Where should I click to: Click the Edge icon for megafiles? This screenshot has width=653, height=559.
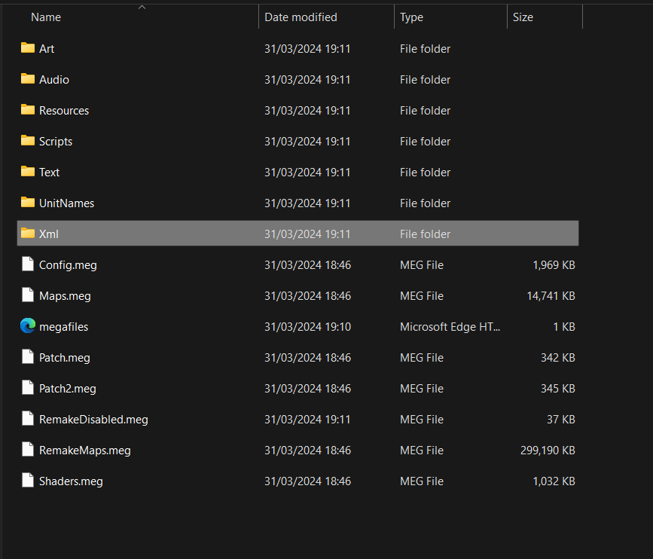pos(28,326)
